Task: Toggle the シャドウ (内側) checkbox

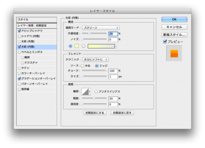Action: tap(19, 36)
